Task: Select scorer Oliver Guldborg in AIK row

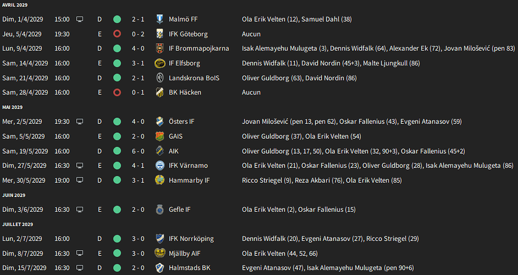Action: pos(265,151)
